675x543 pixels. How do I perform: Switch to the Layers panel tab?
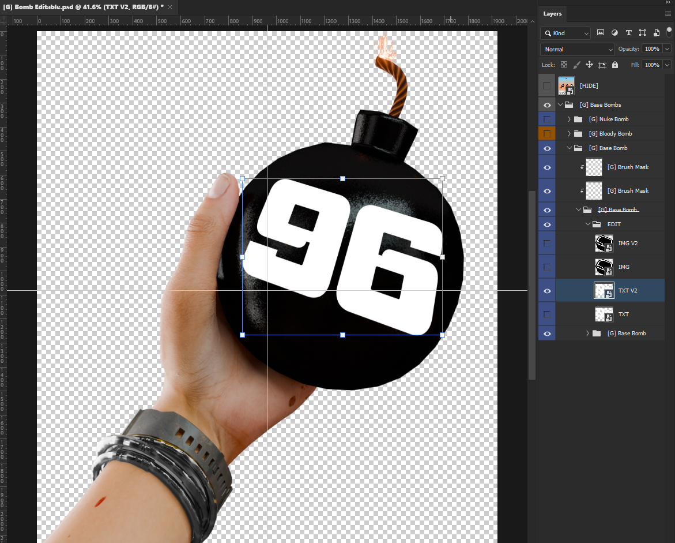tap(552, 14)
